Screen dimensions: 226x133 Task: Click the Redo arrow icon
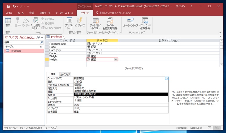click(x=21, y=6)
